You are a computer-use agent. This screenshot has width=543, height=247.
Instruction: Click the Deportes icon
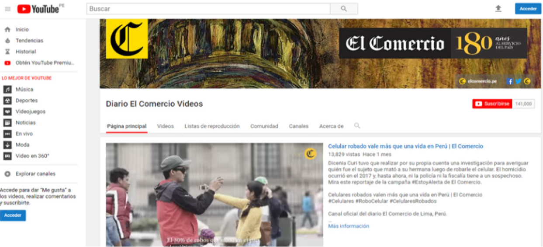pos(7,101)
